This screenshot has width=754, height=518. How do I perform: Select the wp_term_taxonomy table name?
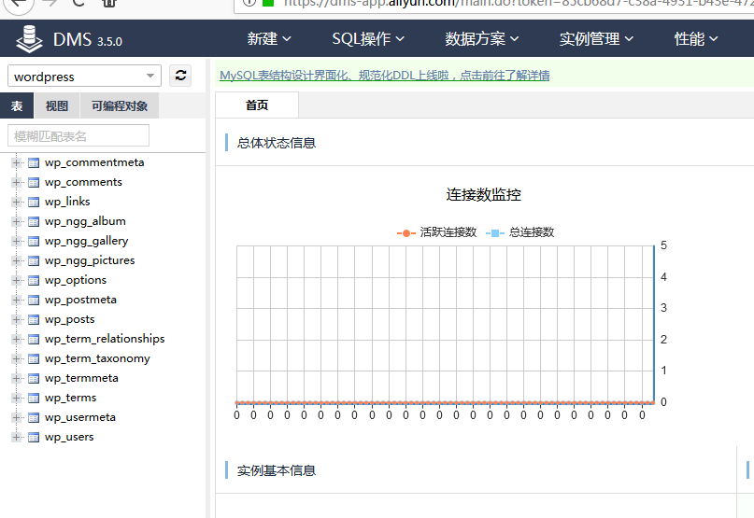click(x=97, y=358)
